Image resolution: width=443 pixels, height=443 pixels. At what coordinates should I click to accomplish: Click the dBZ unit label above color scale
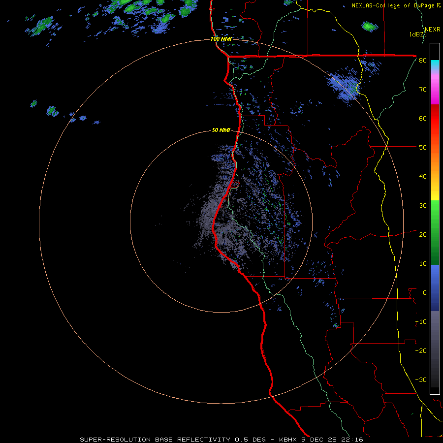418,34
